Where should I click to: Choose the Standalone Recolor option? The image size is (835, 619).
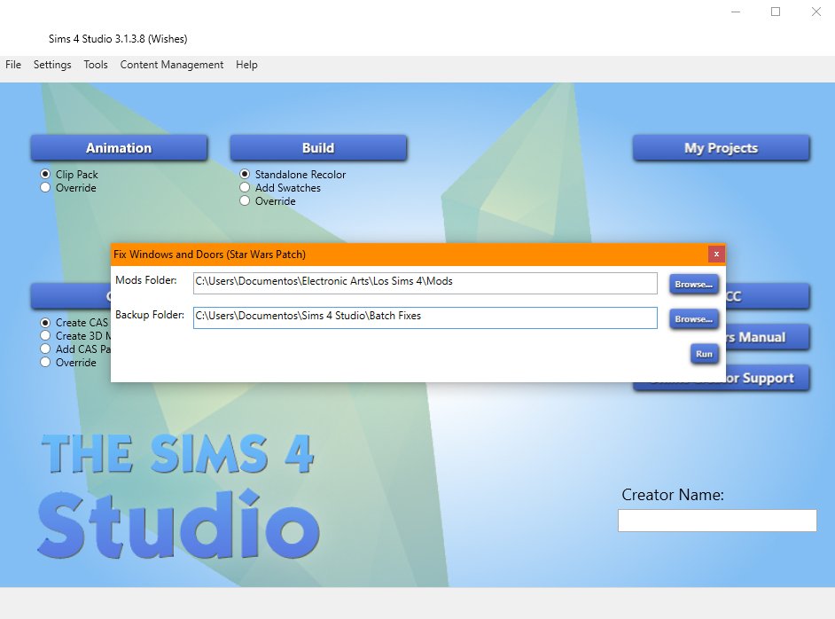coord(246,175)
